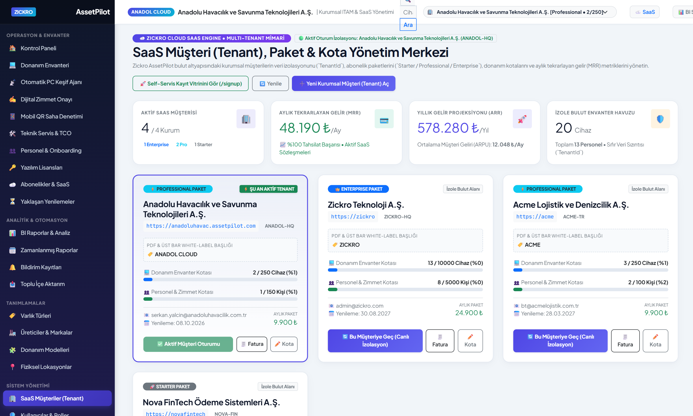The width and height of the screenshot is (693, 416).
Task: Click Bildirim Kayıtları bell icon
Action: tap(12, 267)
